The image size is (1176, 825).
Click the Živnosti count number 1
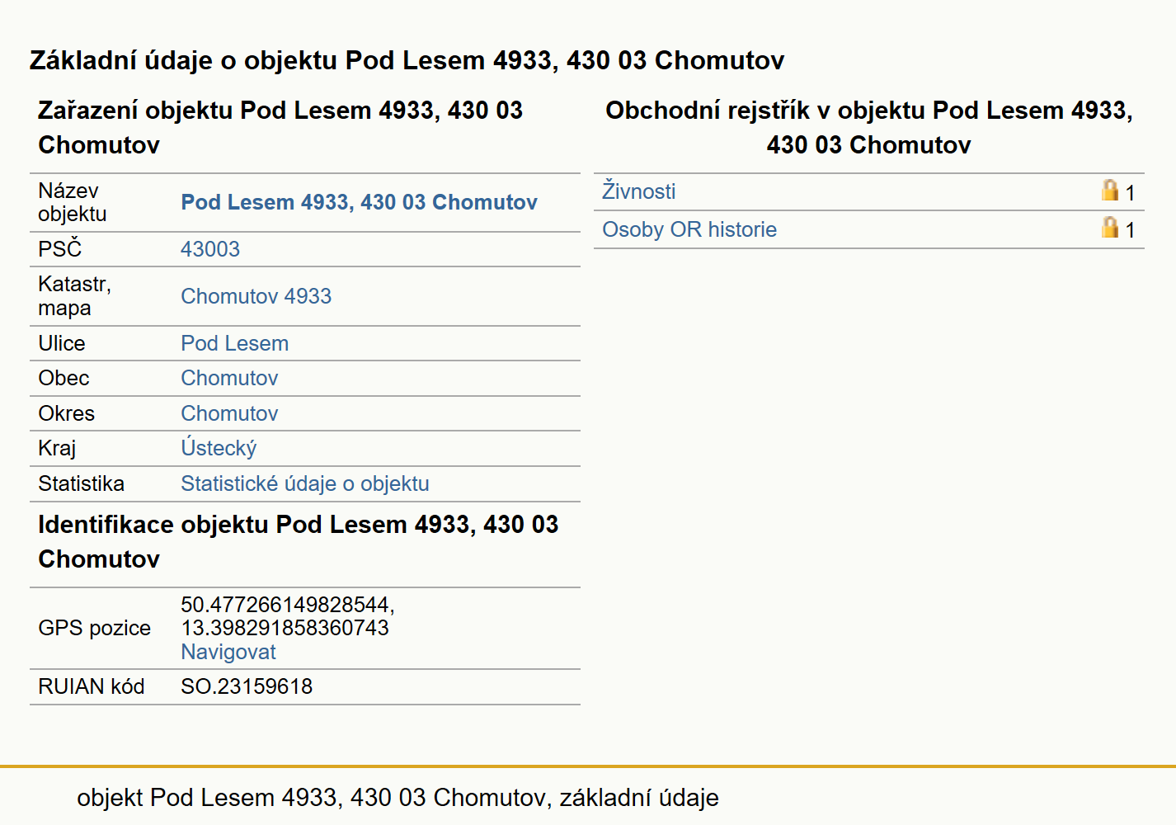(x=1130, y=193)
